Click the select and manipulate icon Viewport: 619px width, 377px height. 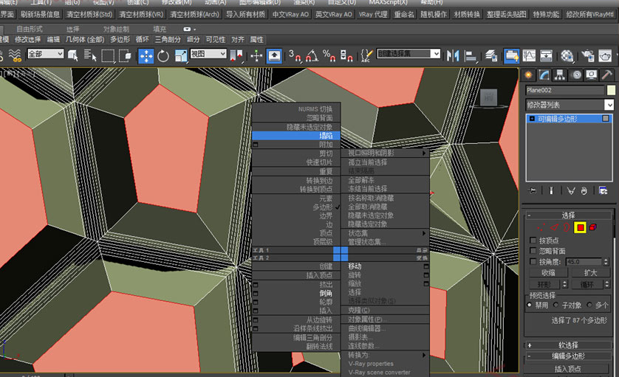tap(256, 55)
